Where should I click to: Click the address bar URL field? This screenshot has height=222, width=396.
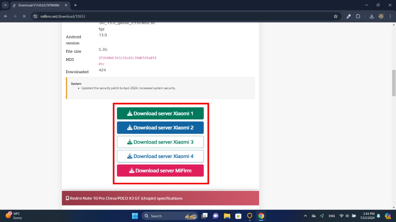point(167,16)
